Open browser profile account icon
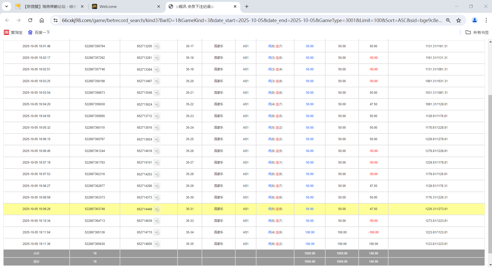This screenshot has height=267, width=492. (474, 20)
